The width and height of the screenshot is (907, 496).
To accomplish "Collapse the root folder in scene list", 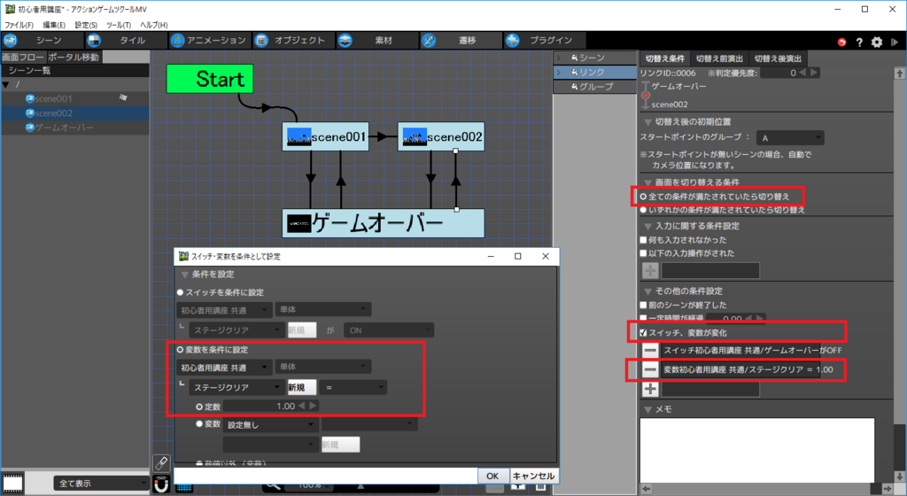I will [x=6, y=84].
